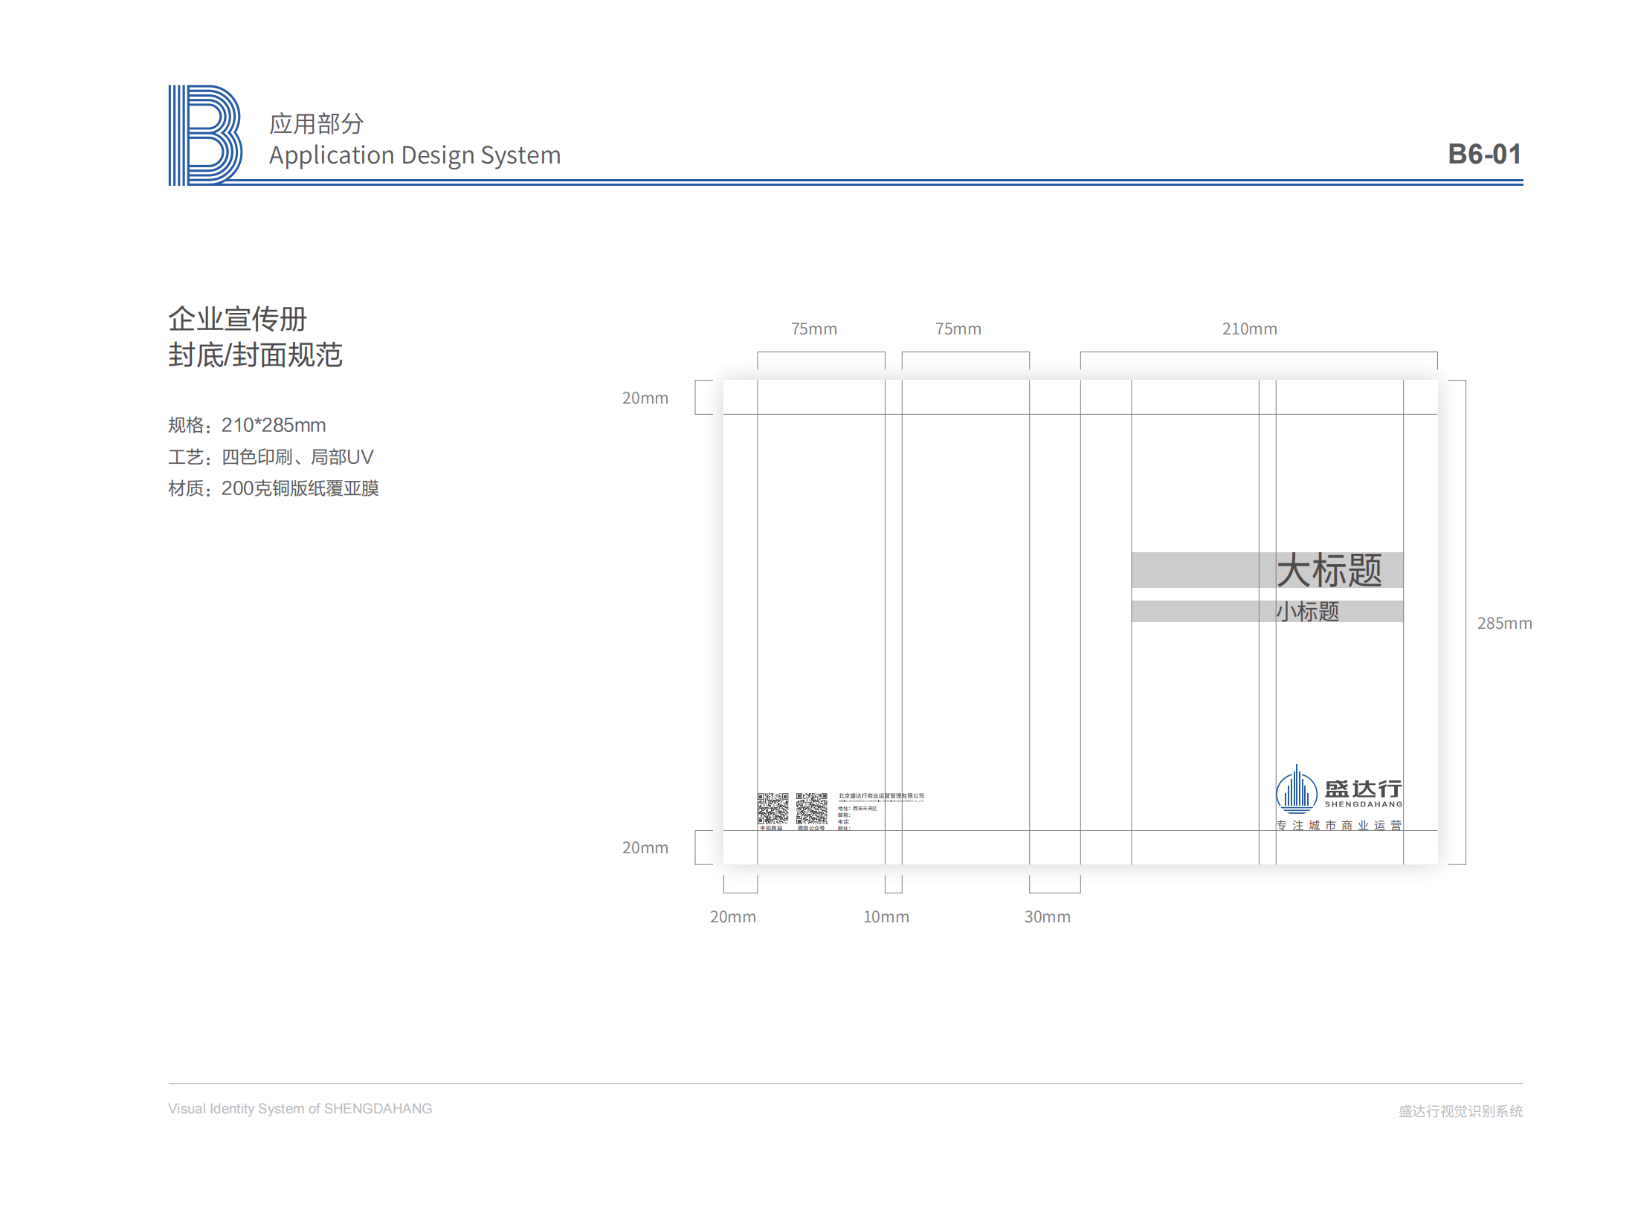This screenshot has width=1635, height=1213.
Task: Click the 285mm height dimension label
Action: [x=1503, y=623]
